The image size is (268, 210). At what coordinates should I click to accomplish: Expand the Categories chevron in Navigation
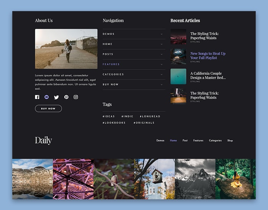pyautogui.click(x=162, y=74)
